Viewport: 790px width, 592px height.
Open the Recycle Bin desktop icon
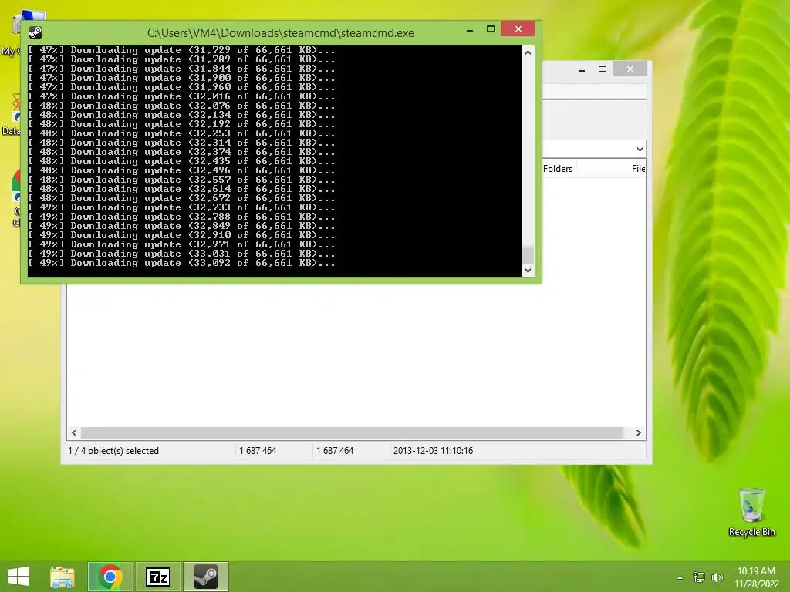[751, 512]
